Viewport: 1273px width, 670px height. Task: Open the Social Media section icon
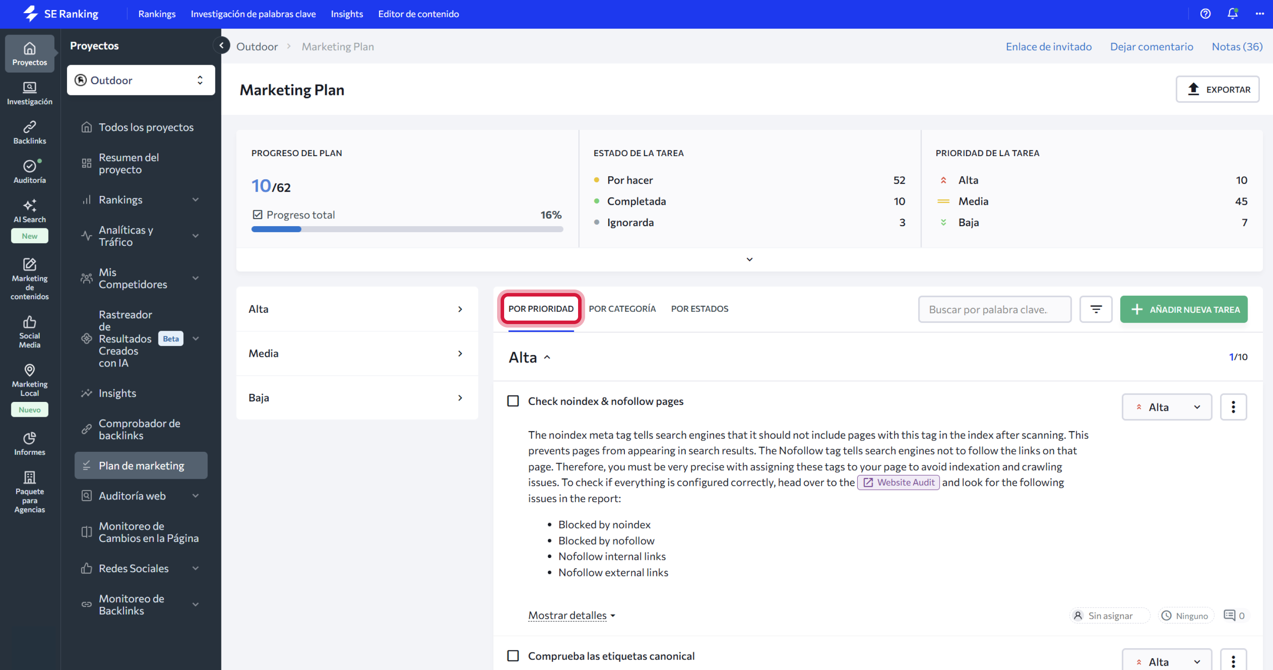(30, 332)
